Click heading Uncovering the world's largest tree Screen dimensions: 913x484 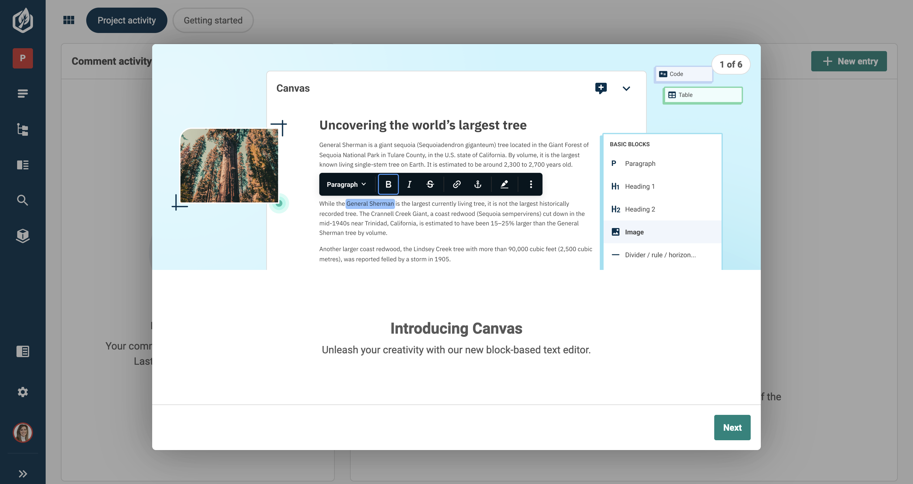[x=423, y=125]
